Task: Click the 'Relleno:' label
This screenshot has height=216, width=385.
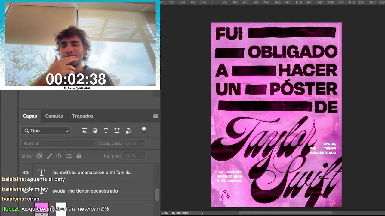Action: [x=112, y=156]
